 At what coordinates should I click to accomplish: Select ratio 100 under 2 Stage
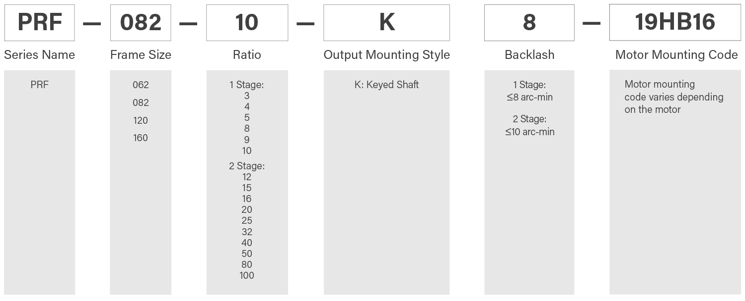[247, 275]
